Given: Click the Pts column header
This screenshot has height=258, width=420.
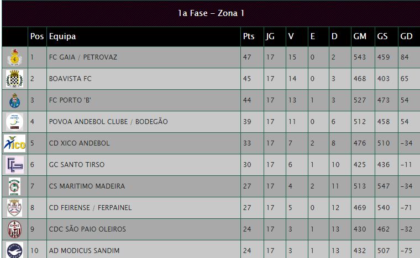Looking at the screenshot, I should [249, 36].
